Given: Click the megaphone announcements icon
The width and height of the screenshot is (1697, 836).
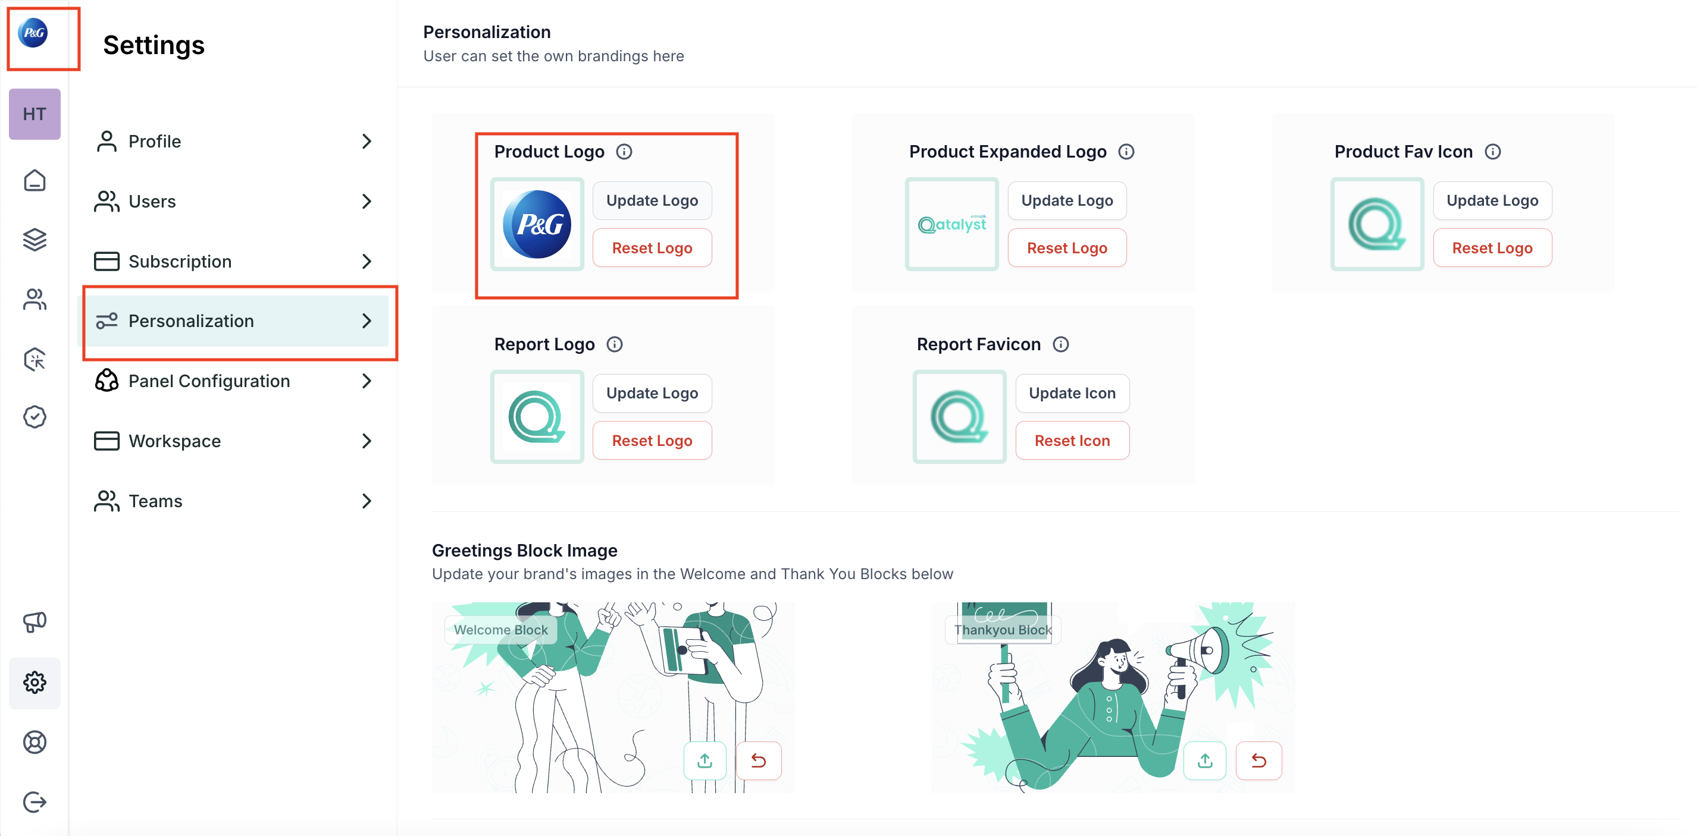Looking at the screenshot, I should tap(35, 621).
